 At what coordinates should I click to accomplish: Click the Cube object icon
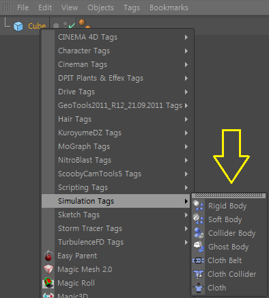pyautogui.click(x=18, y=26)
